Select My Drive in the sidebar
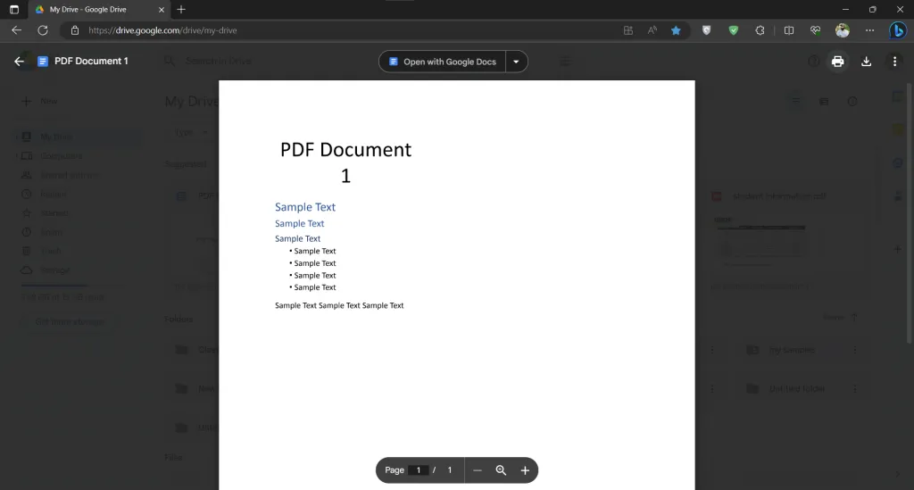The height and width of the screenshot is (490, 914). (x=56, y=137)
